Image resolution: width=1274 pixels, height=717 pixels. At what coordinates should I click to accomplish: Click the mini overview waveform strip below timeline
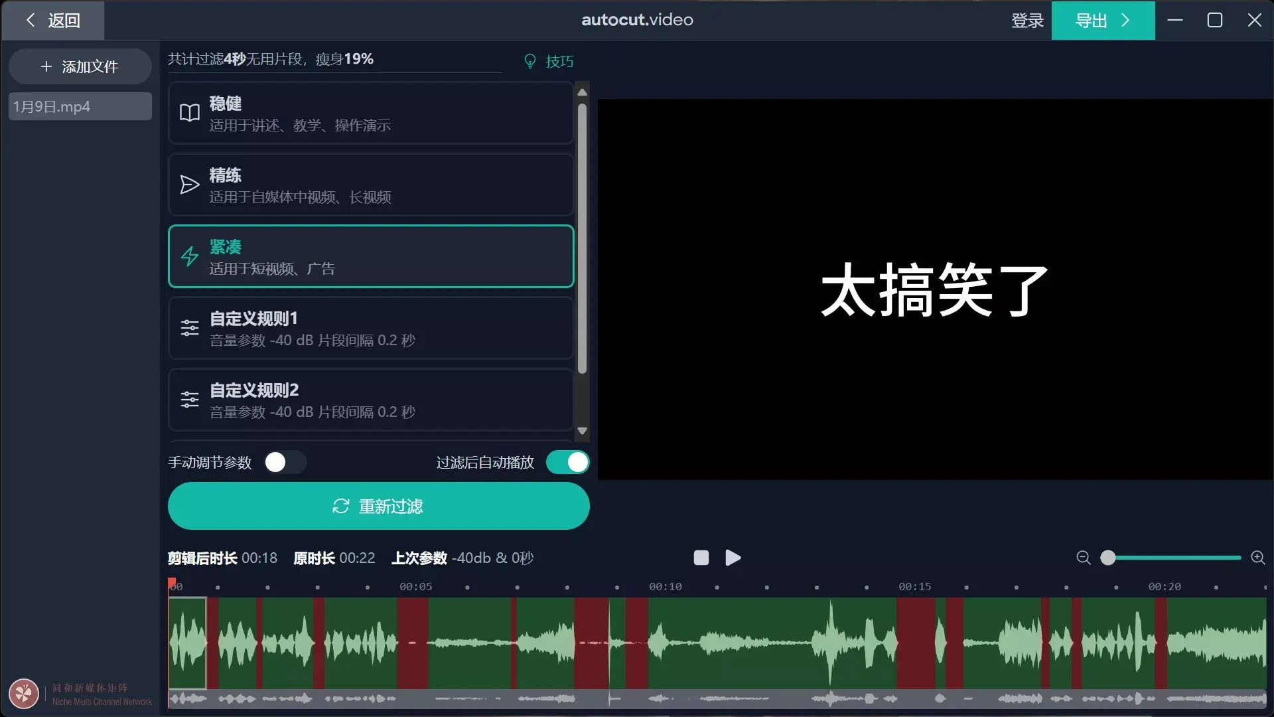717,698
